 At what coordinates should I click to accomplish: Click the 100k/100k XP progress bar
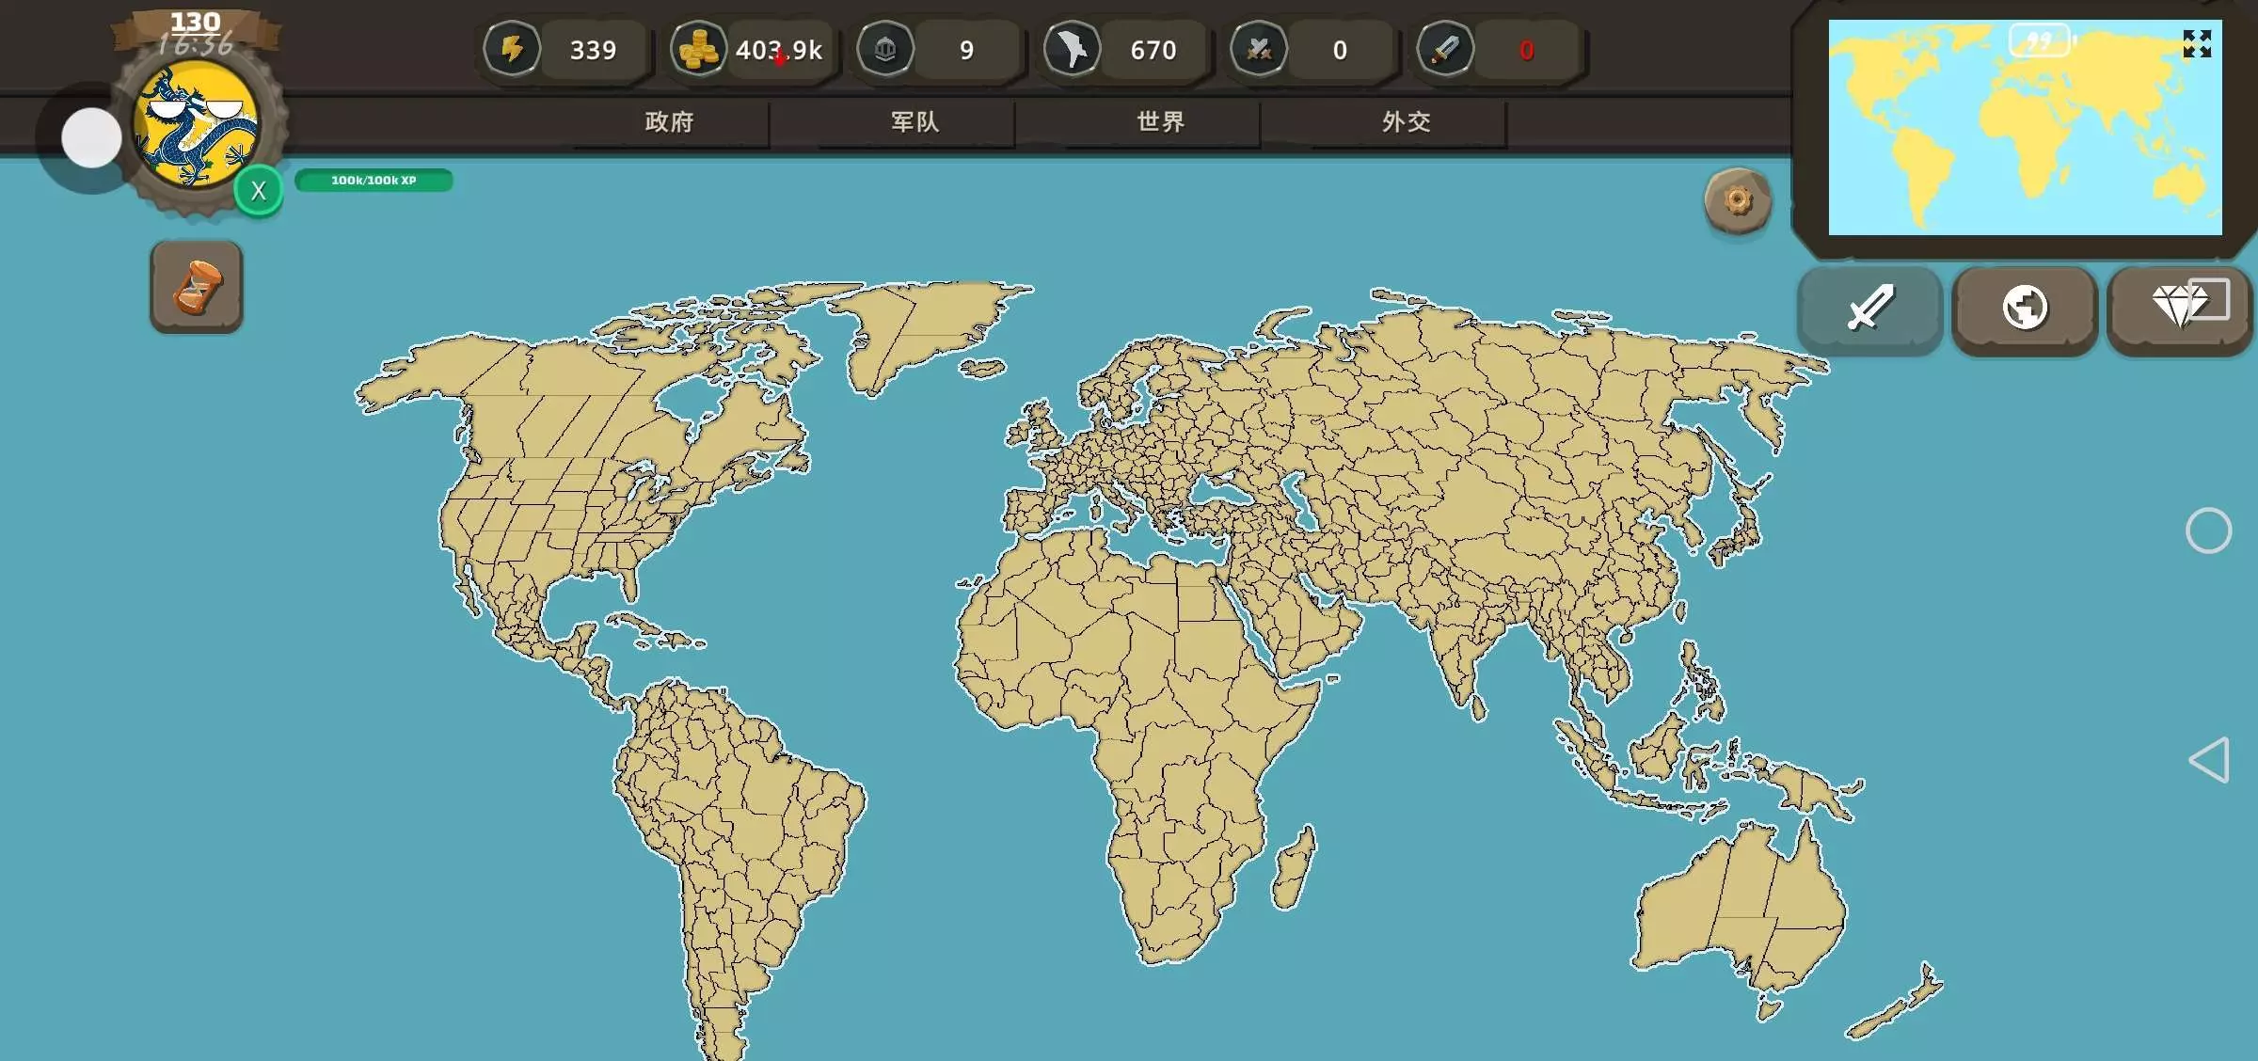374,181
